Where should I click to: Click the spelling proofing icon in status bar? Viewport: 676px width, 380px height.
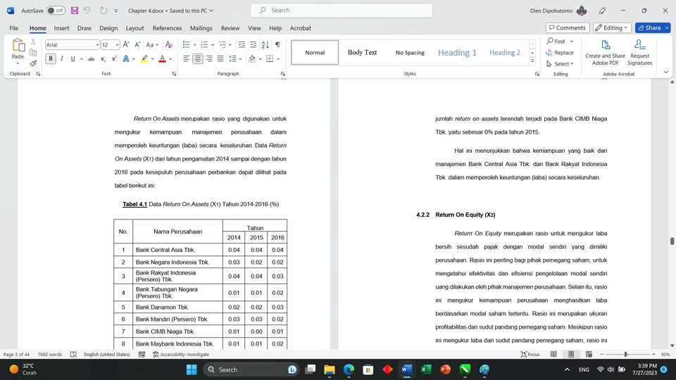[74, 354]
